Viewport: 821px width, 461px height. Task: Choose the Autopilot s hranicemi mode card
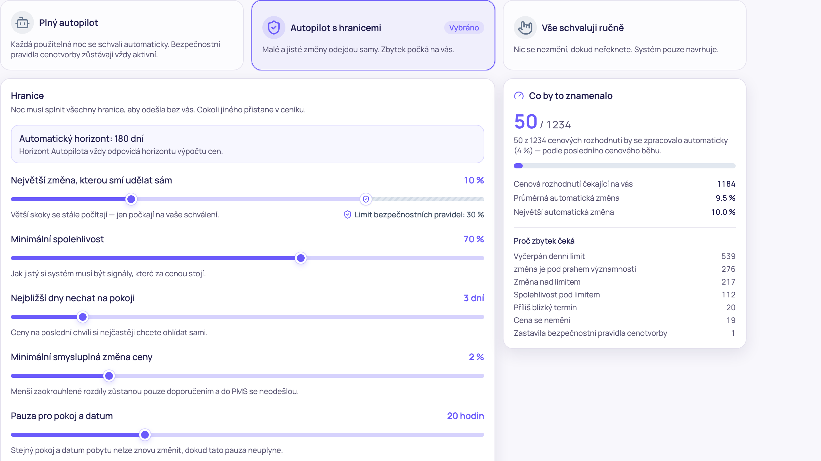pos(373,35)
